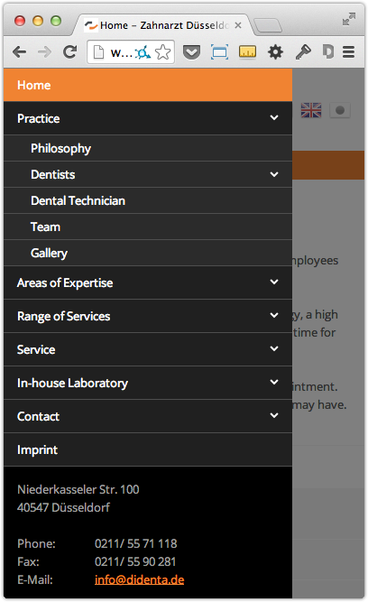
Task: Click the window resize screenshot extension icon
Action: [x=219, y=51]
